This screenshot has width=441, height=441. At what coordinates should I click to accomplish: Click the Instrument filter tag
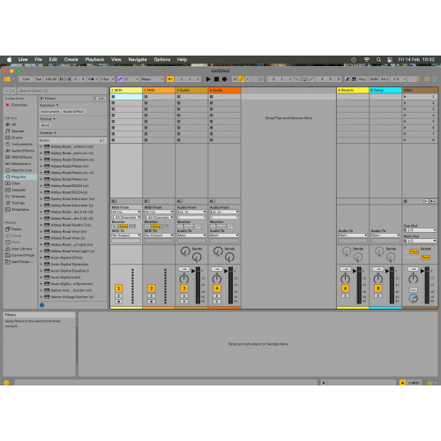click(50, 111)
